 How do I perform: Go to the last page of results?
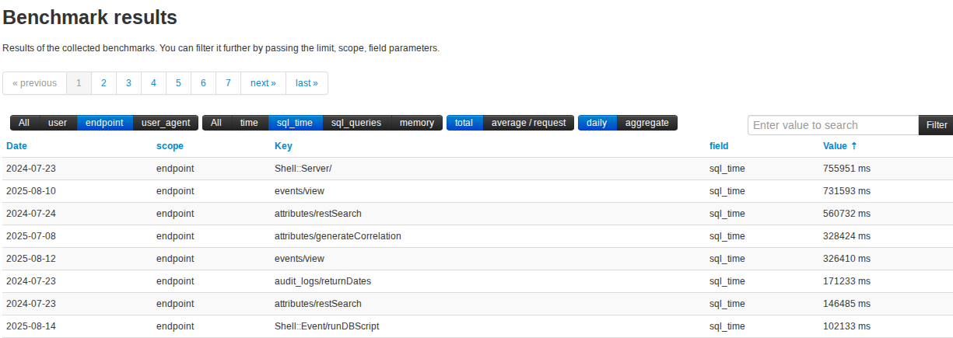(x=307, y=83)
